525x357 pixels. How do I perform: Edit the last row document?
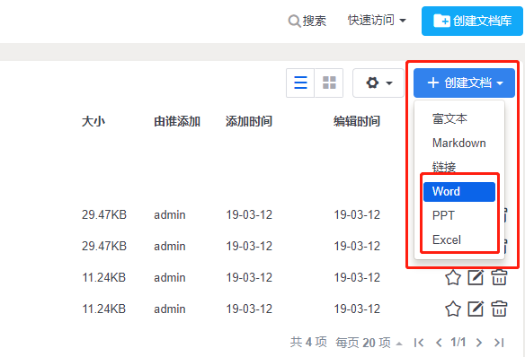pyautogui.click(x=476, y=309)
